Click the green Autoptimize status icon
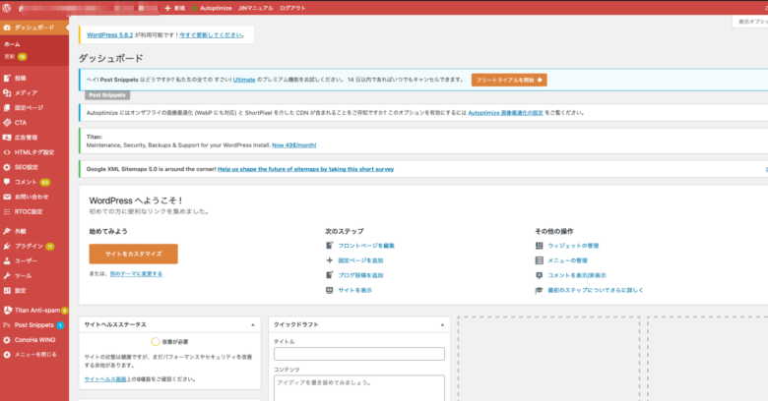768x401 pixels. tap(194, 8)
